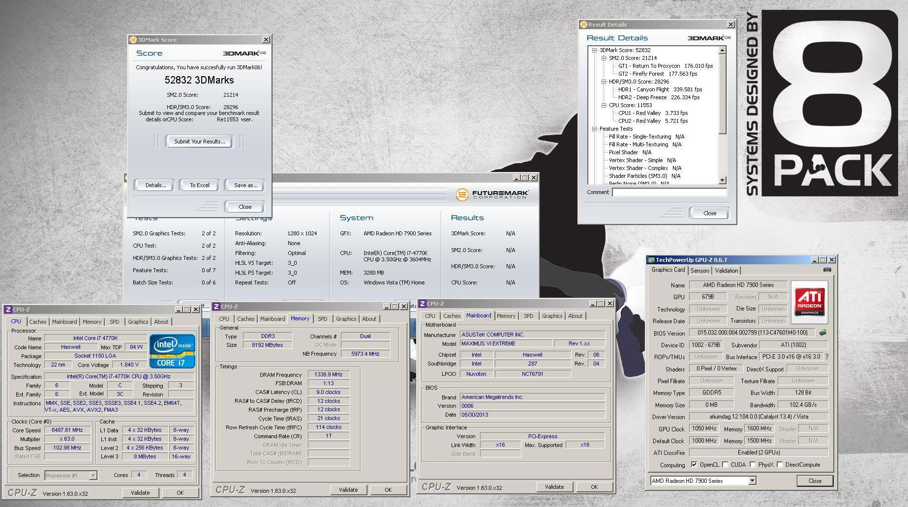Click the Futuremark logo icon

click(x=461, y=195)
